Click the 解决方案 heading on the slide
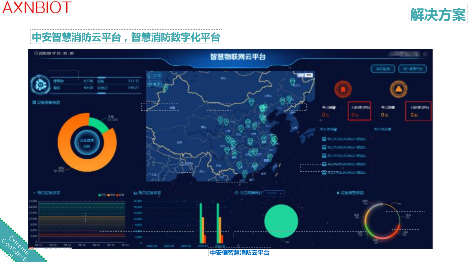 click(x=438, y=14)
